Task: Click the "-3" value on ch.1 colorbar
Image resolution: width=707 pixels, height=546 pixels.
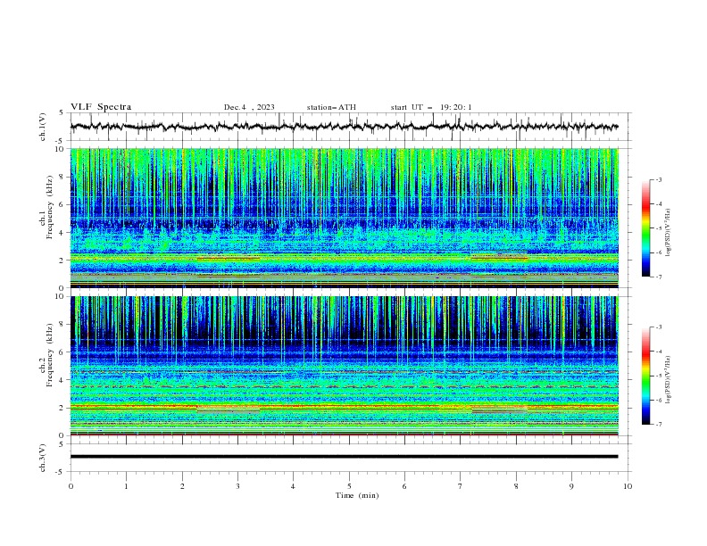Action: (658, 179)
